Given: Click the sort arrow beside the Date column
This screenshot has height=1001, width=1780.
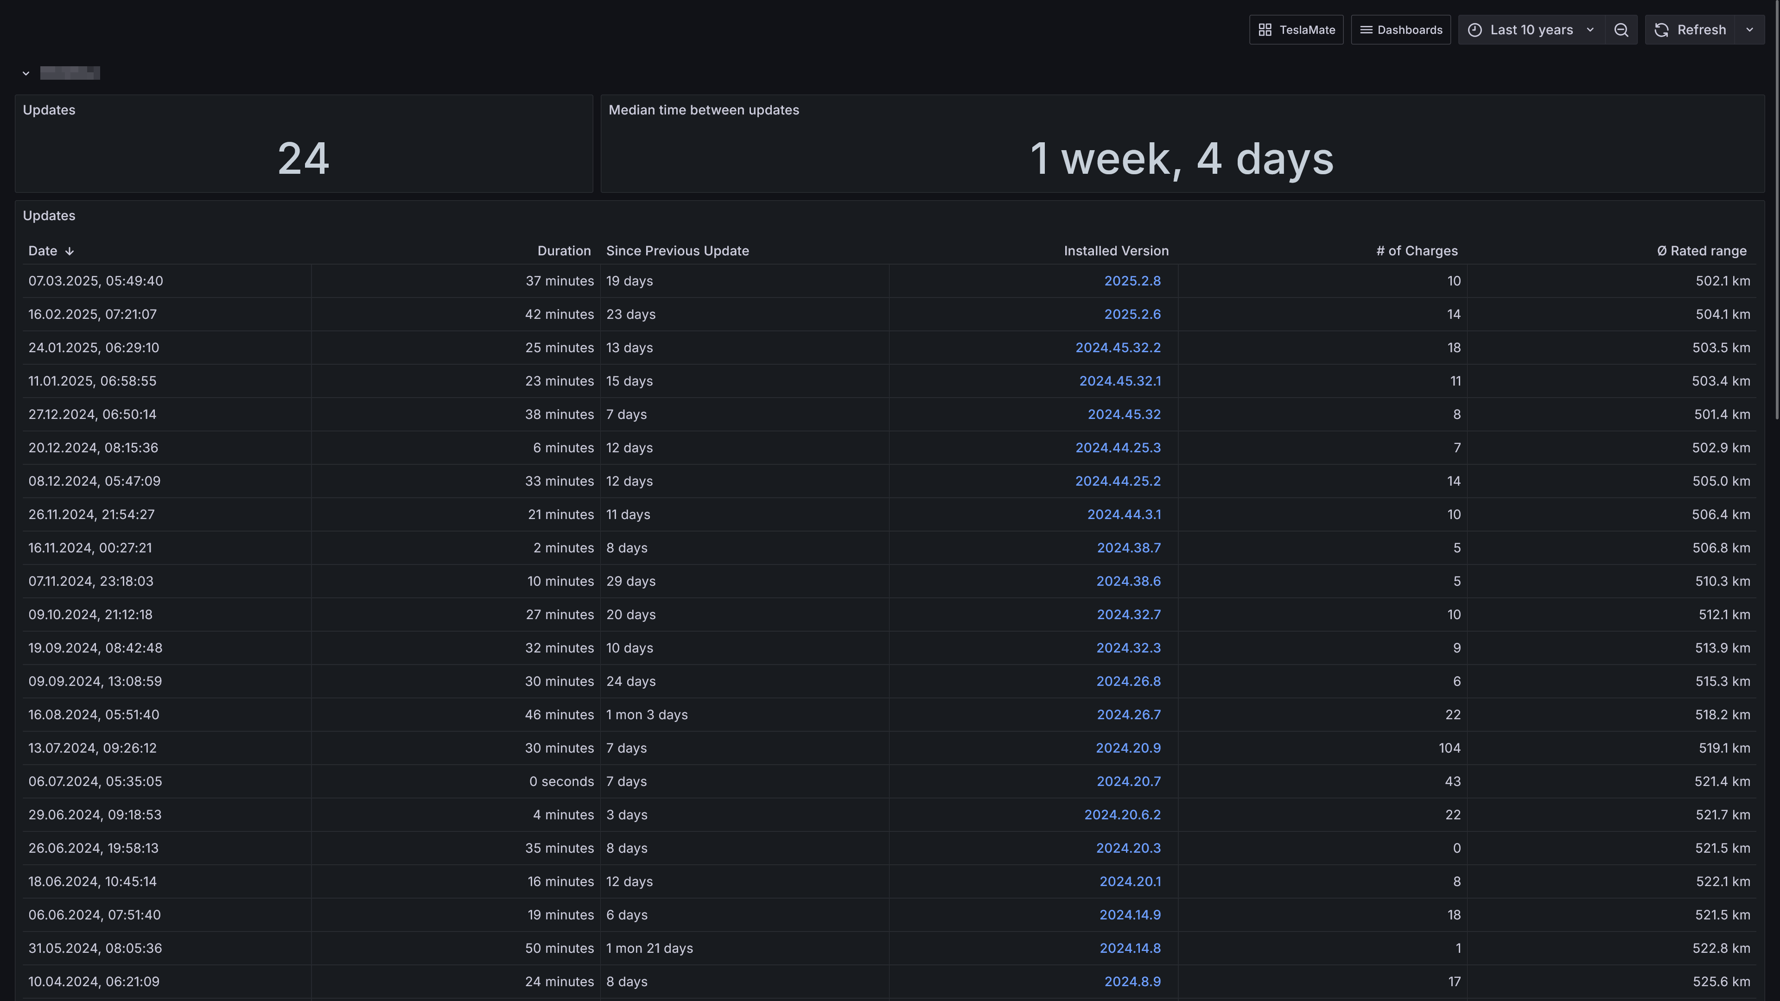Looking at the screenshot, I should (70, 251).
